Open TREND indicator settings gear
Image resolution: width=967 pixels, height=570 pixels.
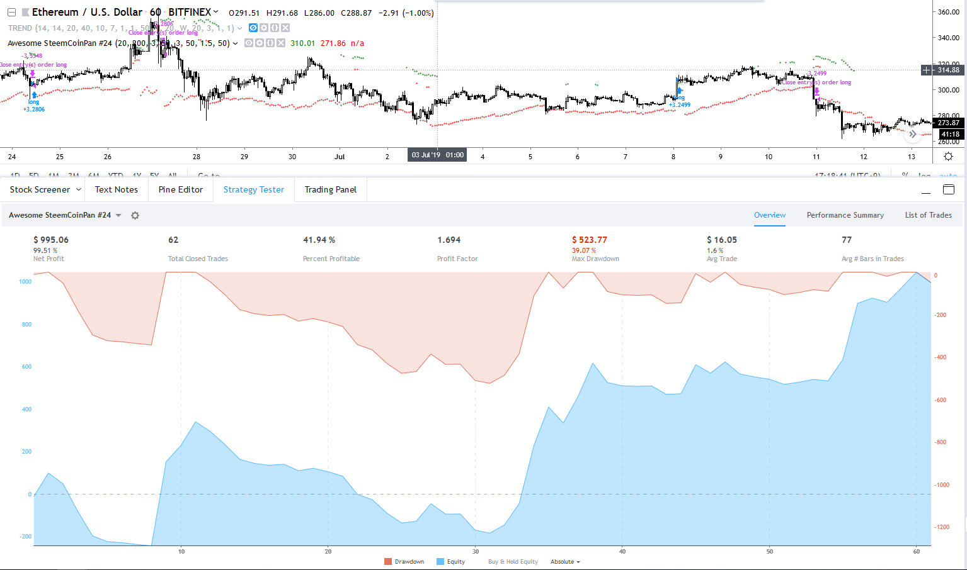[264, 28]
